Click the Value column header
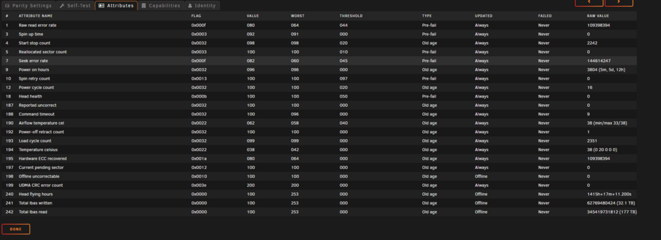661x240 pixels. pyautogui.click(x=253, y=16)
